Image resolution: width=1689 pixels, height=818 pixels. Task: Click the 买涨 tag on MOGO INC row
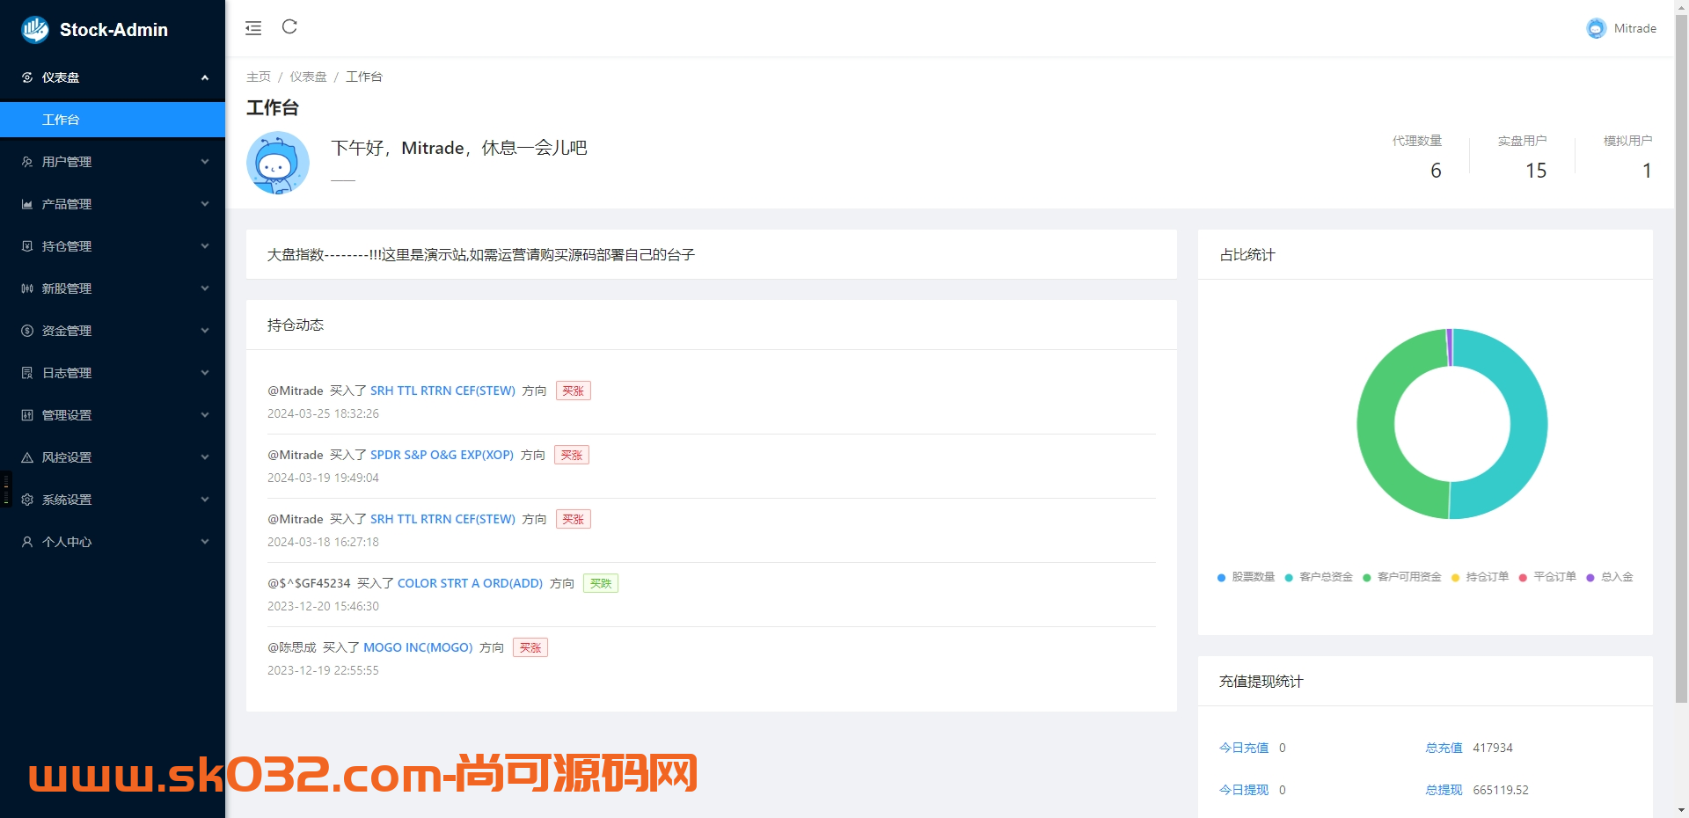tap(530, 647)
